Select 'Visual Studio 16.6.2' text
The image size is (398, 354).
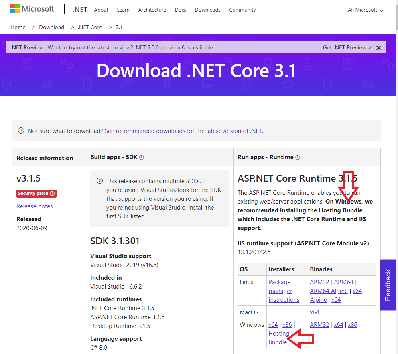116,287
